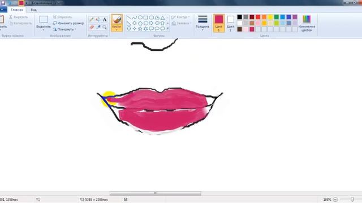The image size is (362, 203).
Task: Switch to the Главная tab
Action: tap(17, 10)
